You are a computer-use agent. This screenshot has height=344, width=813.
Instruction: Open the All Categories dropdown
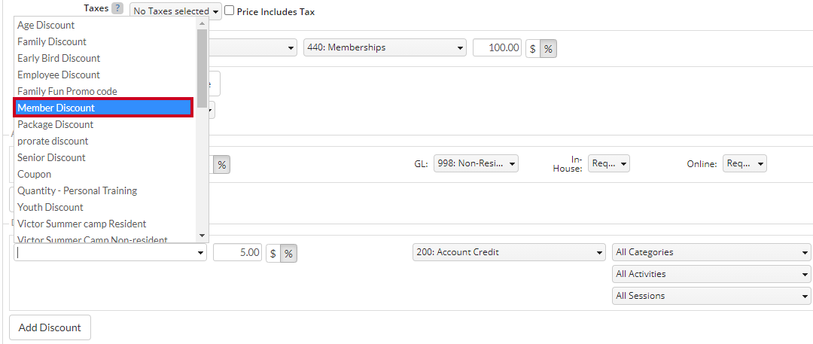click(x=711, y=252)
